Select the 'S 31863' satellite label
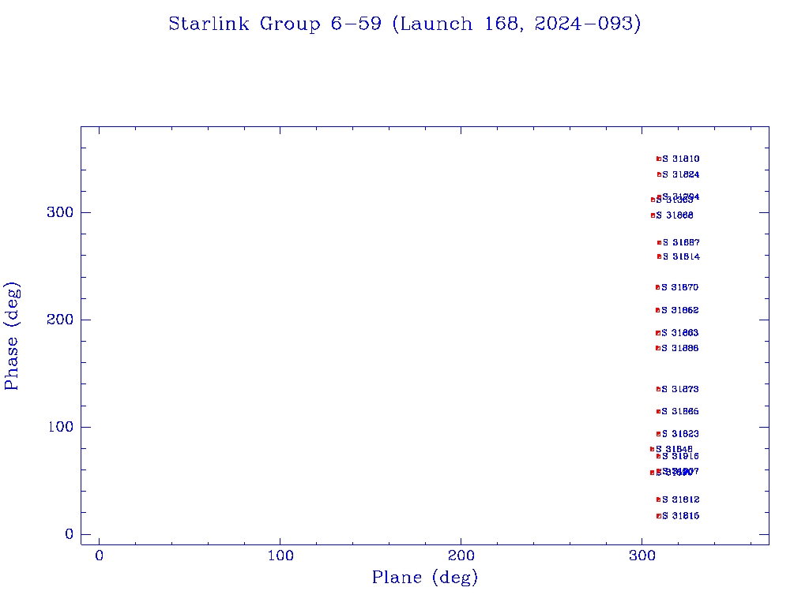 point(680,333)
